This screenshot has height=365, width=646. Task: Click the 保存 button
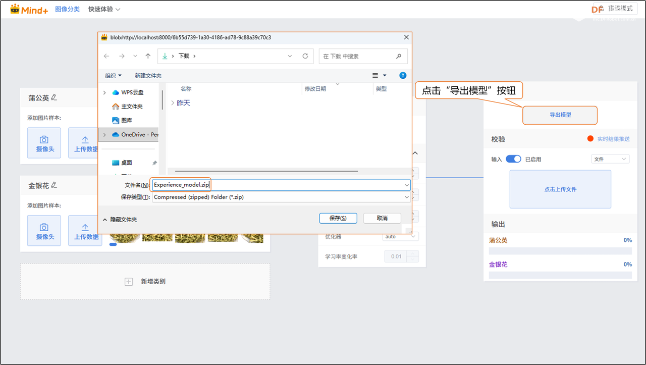click(338, 218)
